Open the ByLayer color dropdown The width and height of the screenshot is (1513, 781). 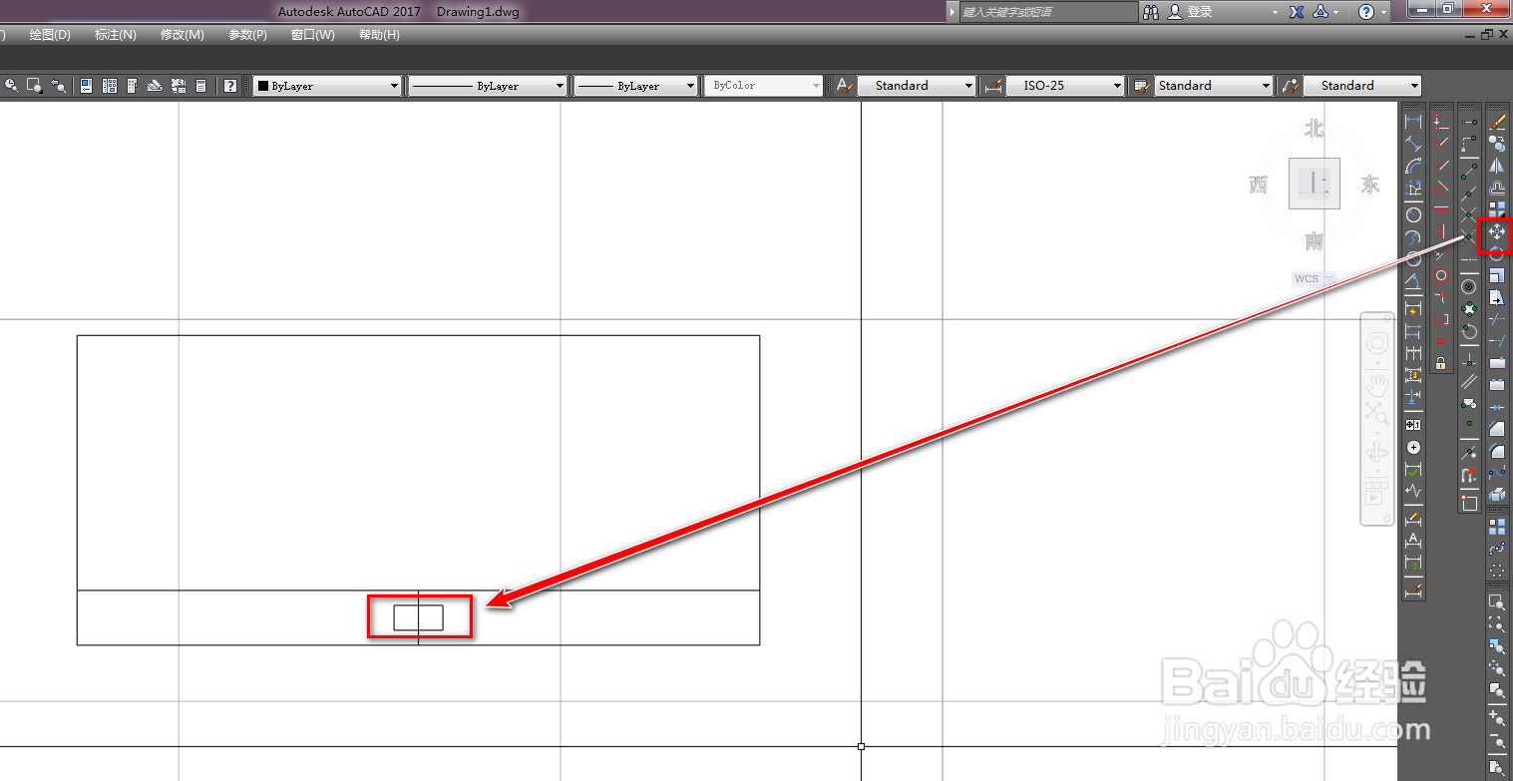point(327,86)
